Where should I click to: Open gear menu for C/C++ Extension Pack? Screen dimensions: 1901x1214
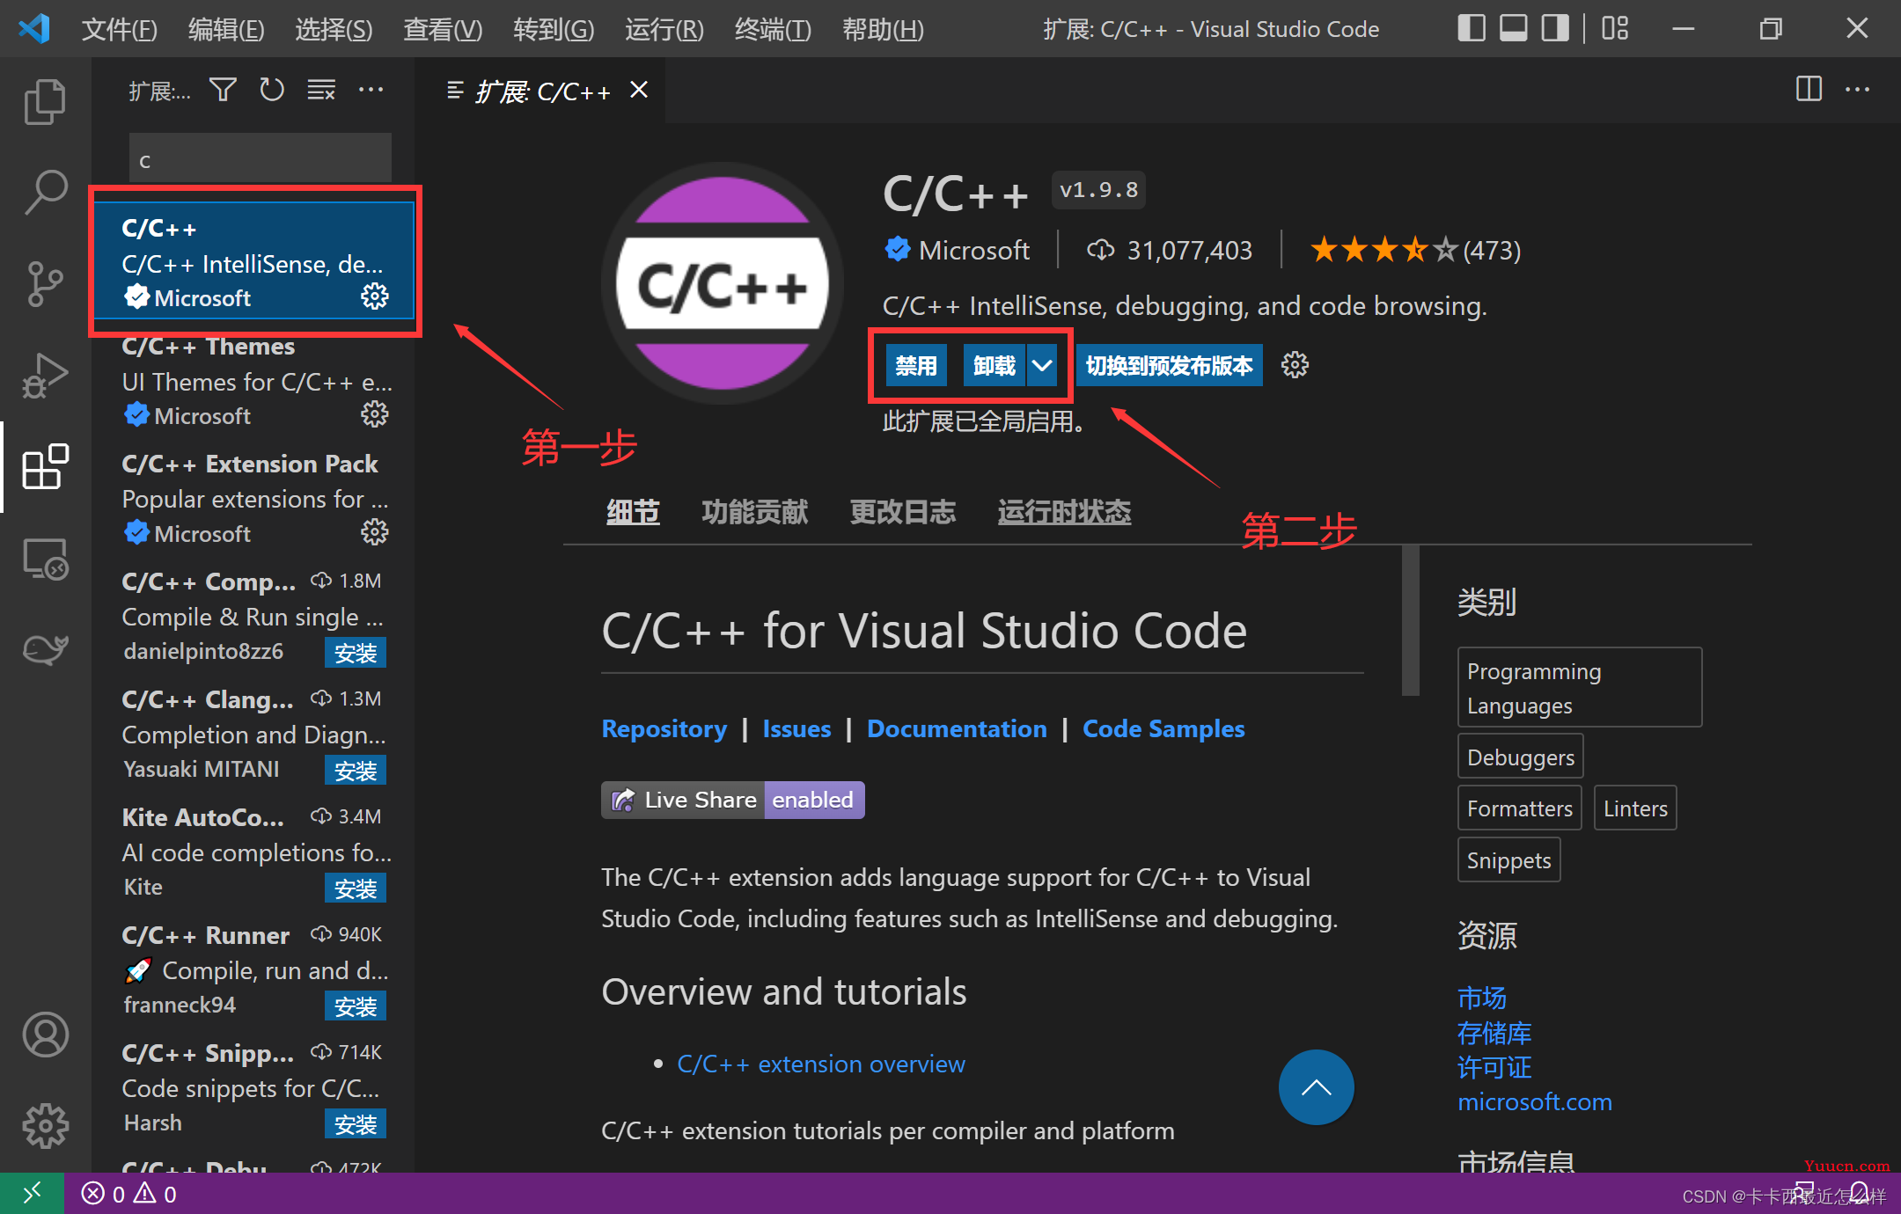pyautogui.click(x=375, y=532)
